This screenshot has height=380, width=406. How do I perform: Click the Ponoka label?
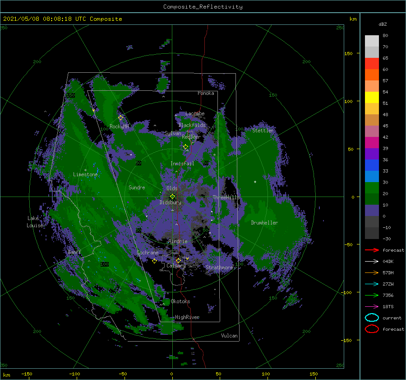[206, 93]
